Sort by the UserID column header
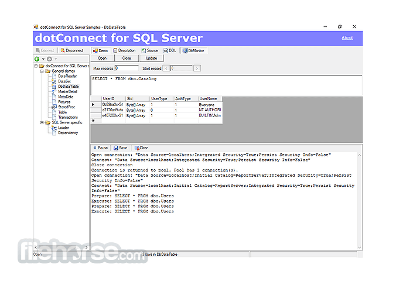Screen dimensions: 396x281 (114, 99)
